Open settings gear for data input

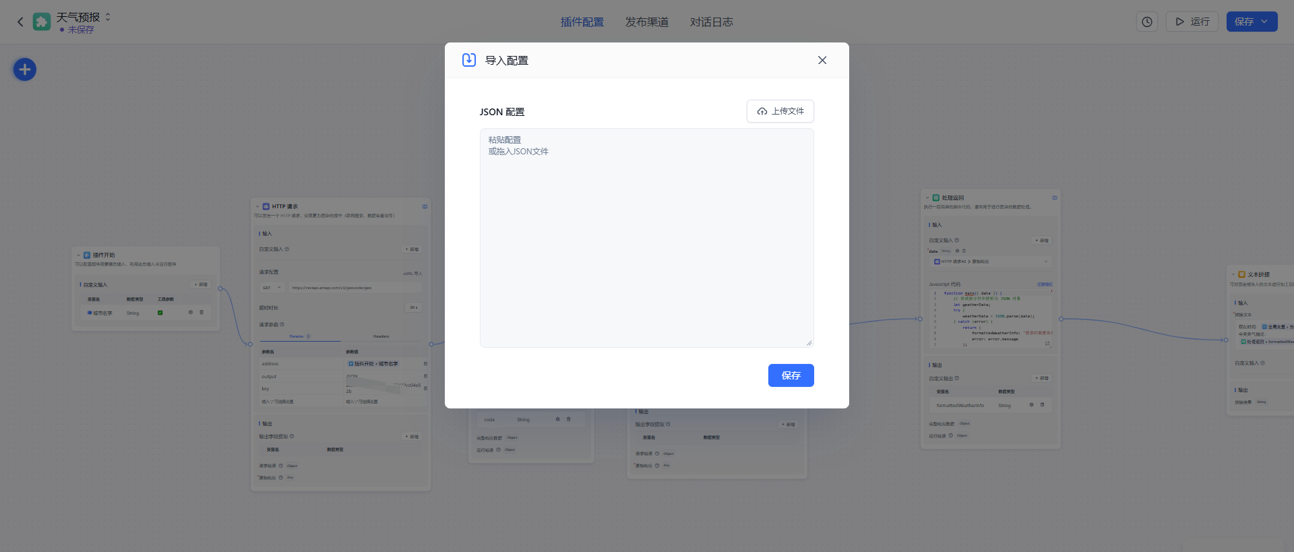pos(957,251)
